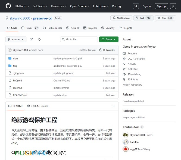Screen dimensions: 181x160
Task: Switch to the Code tab
Action: (x=12, y=28)
